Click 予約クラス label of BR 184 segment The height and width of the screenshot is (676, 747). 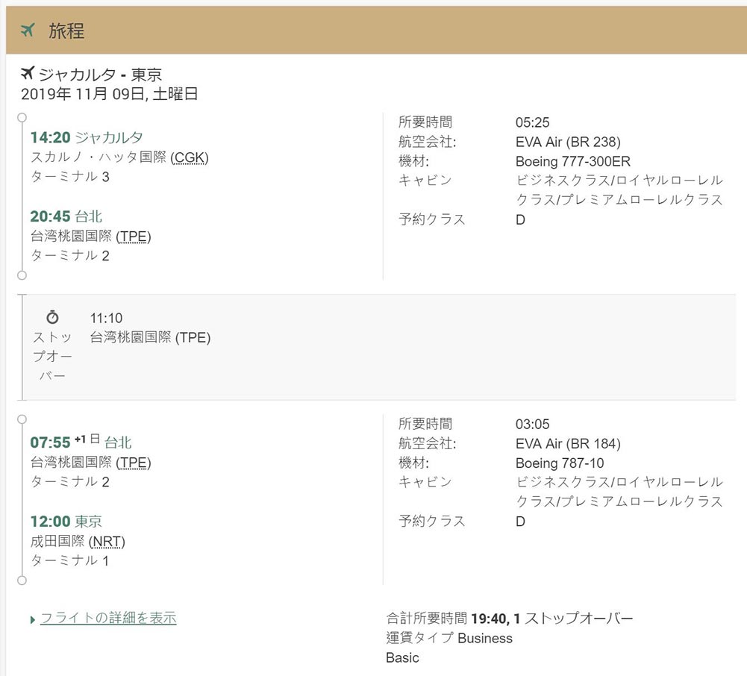click(x=431, y=521)
